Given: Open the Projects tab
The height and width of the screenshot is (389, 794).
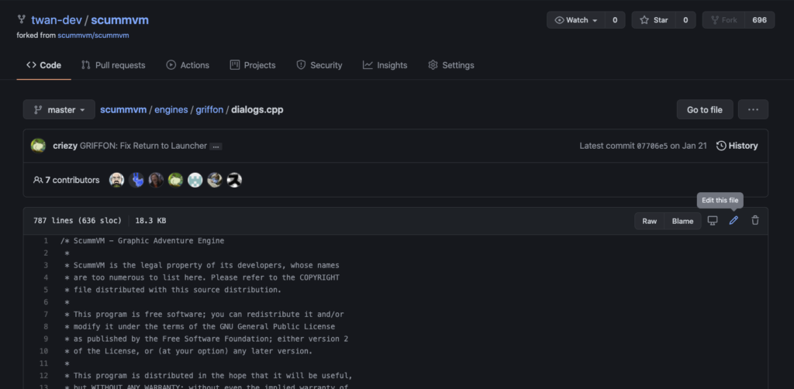Looking at the screenshot, I should pyautogui.click(x=253, y=65).
